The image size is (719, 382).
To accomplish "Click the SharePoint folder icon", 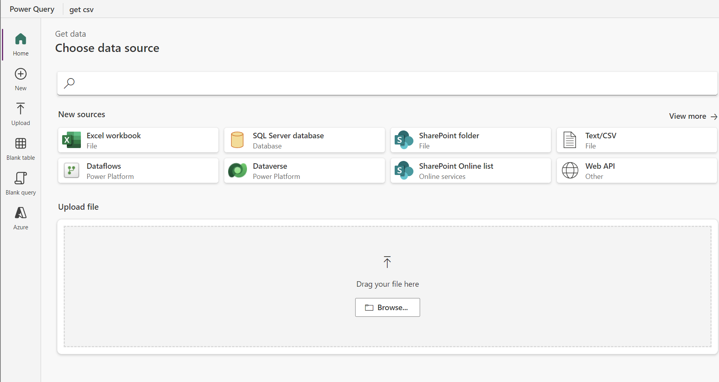I will point(404,140).
